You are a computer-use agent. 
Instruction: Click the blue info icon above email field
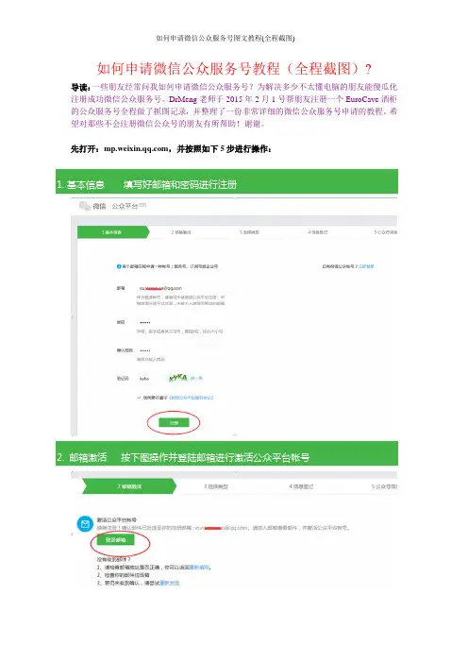[x=119, y=266]
